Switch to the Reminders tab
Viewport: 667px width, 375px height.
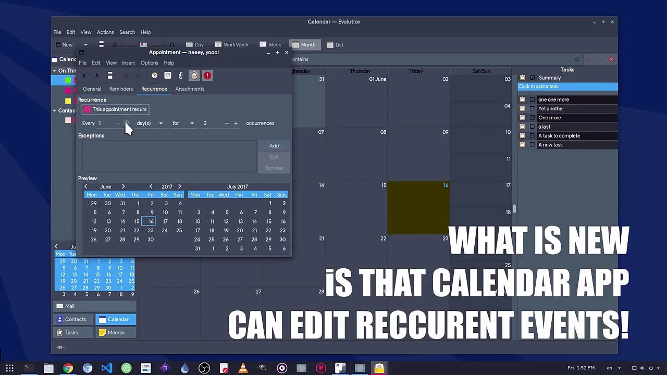pyautogui.click(x=121, y=89)
